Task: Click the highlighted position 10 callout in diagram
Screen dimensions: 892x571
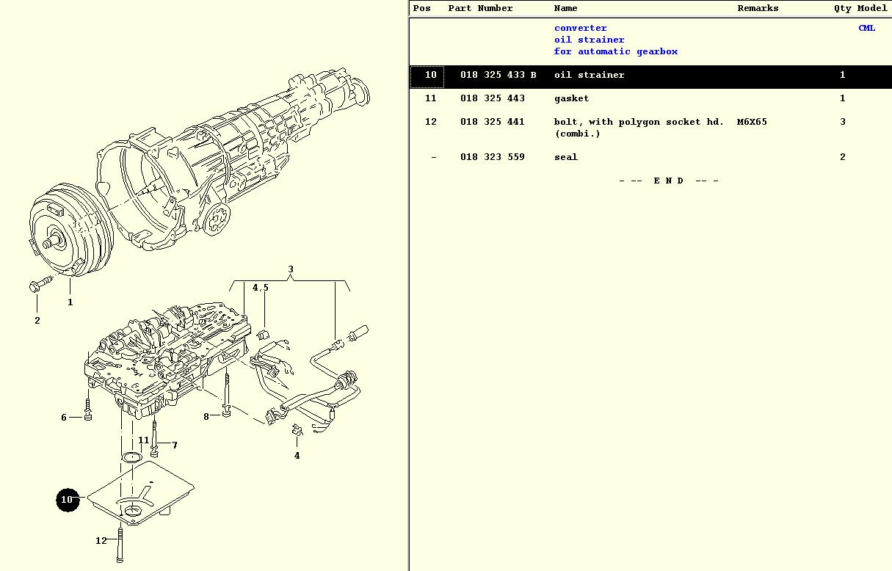Action: (x=68, y=500)
